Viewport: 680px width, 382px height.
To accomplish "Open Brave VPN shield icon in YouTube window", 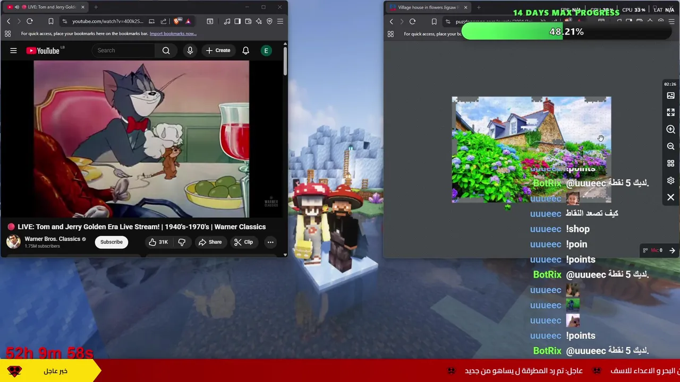I will 269,21.
